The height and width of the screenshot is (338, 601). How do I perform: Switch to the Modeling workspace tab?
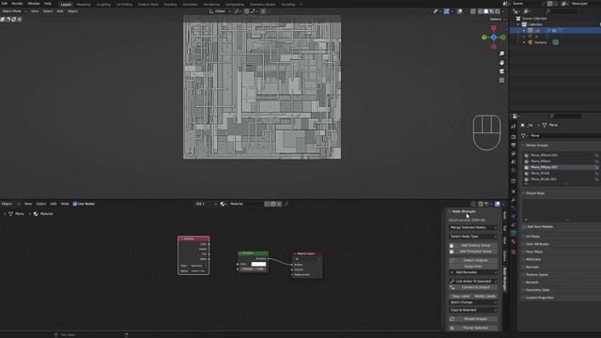click(x=84, y=5)
